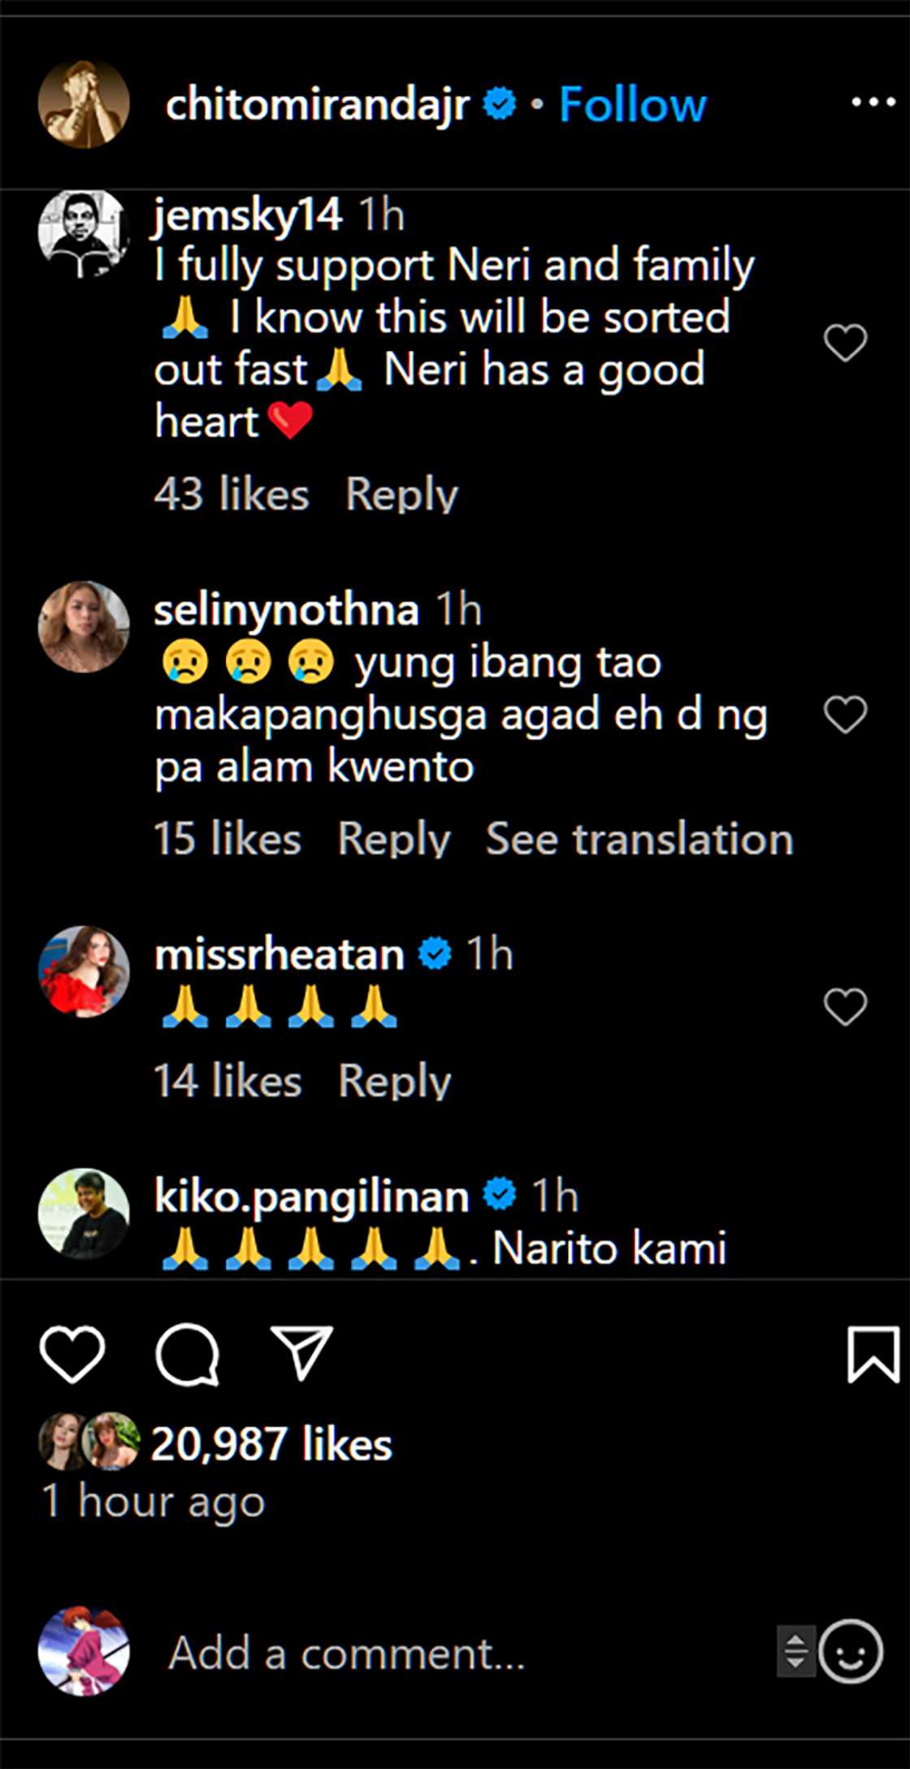The image size is (910, 1769).
Task: Like selinynothna's comment with the heart
Action: 845,715
